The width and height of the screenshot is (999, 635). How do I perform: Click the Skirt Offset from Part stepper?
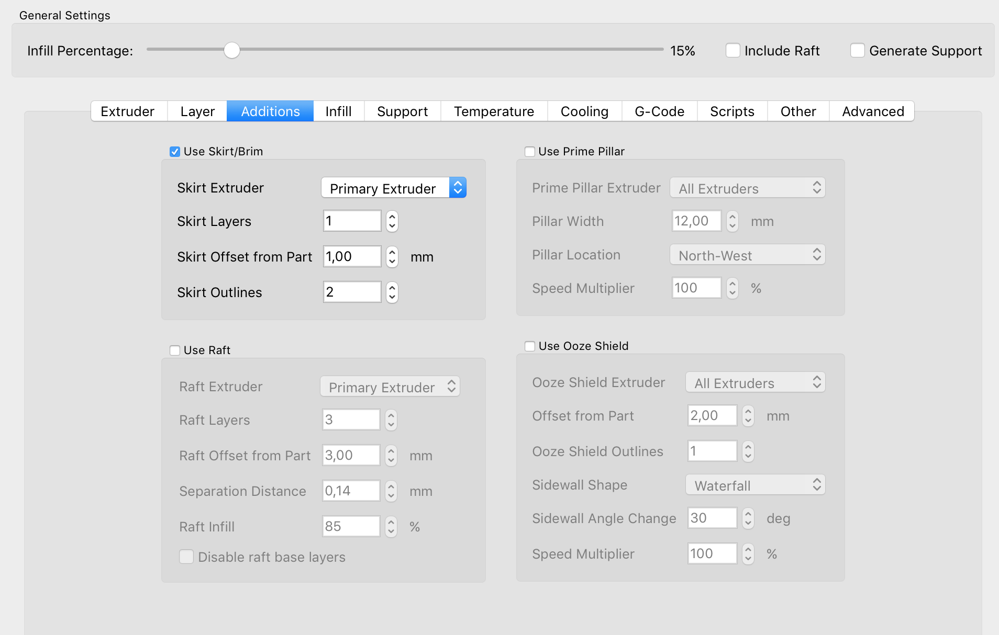tap(392, 257)
